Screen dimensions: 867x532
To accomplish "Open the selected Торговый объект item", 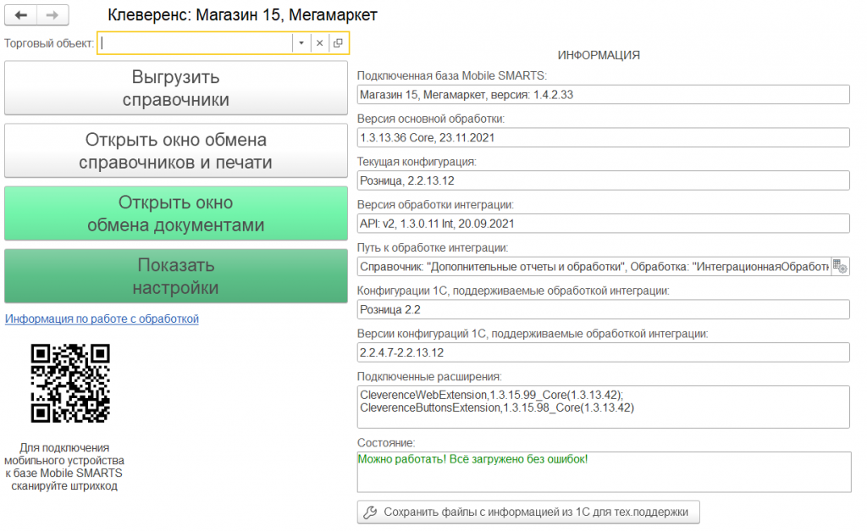I will pyautogui.click(x=338, y=43).
